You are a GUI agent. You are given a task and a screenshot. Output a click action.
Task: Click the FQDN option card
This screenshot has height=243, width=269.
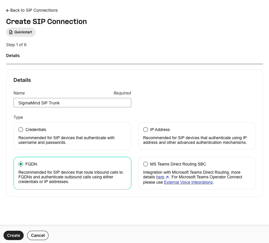[72, 173]
